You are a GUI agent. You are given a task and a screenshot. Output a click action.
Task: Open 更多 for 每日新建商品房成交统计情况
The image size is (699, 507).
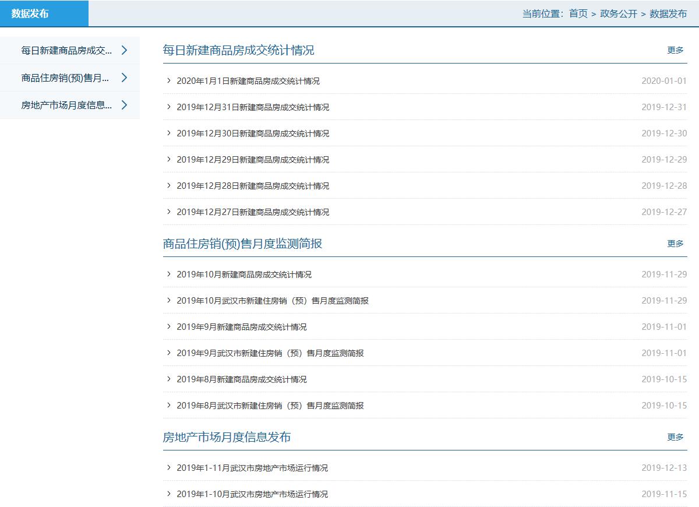coord(675,50)
